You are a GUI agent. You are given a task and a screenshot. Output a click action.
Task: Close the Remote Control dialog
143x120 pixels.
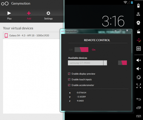point(127,30)
